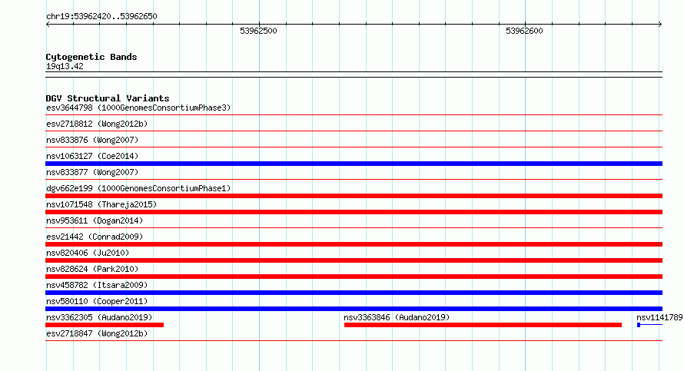Open variant nsv3362305 (Audano2019) label
The height and width of the screenshot is (371, 684).
click(x=99, y=317)
